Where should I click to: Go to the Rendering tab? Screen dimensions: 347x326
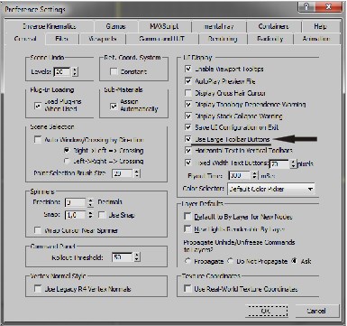[x=223, y=39]
